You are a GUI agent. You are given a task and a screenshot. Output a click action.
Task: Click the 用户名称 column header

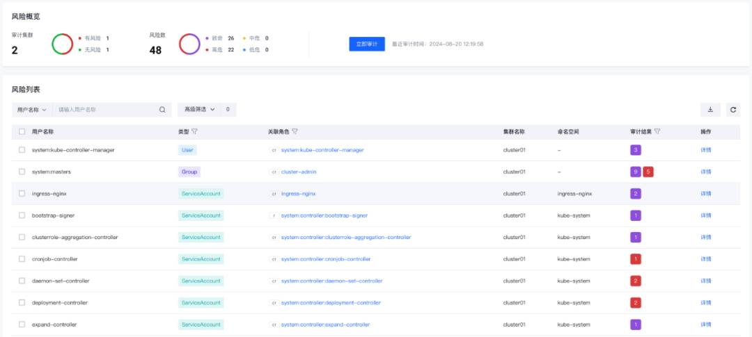point(42,131)
